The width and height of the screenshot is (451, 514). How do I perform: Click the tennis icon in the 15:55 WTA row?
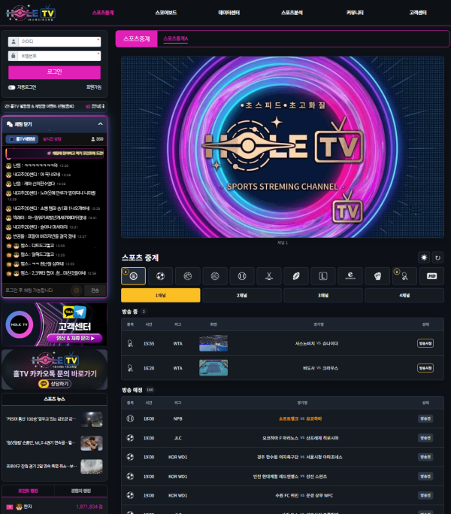pos(130,343)
